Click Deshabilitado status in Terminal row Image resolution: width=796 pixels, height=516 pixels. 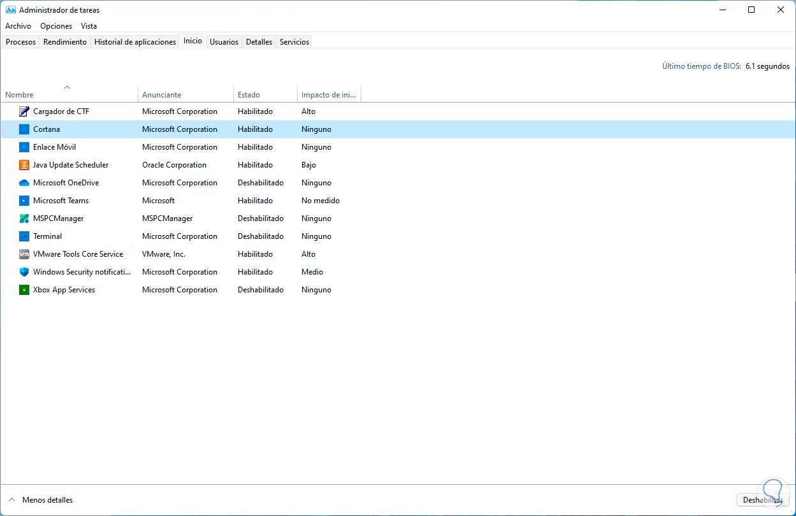pos(261,236)
